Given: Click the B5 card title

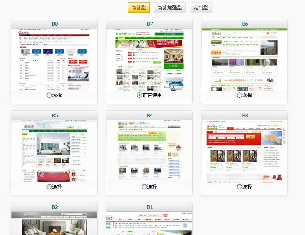Looking at the screenshot, I should [x=55, y=115].
